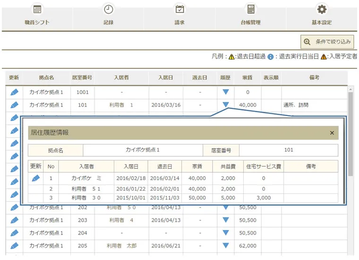Open the 職員シフト calendar icon
Viewport: 359px width, 260px height.
coord(37,9)
